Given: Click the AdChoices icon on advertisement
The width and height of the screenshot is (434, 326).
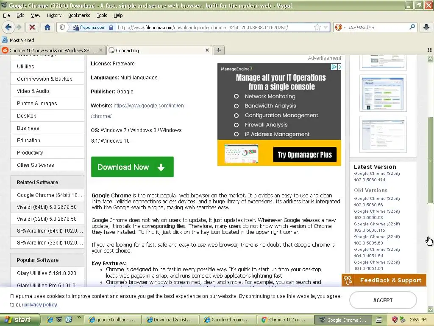Looking at the screenshot, I should (334, 67).
